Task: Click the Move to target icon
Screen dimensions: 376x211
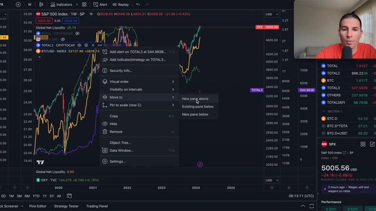Action: (x=105, y=97)
